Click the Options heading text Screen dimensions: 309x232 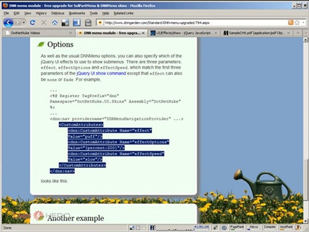point(60,44)
